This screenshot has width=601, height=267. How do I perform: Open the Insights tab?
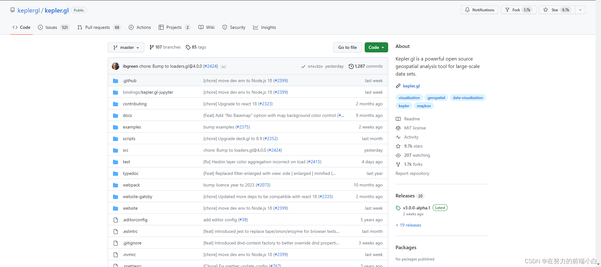click(265, 27)
